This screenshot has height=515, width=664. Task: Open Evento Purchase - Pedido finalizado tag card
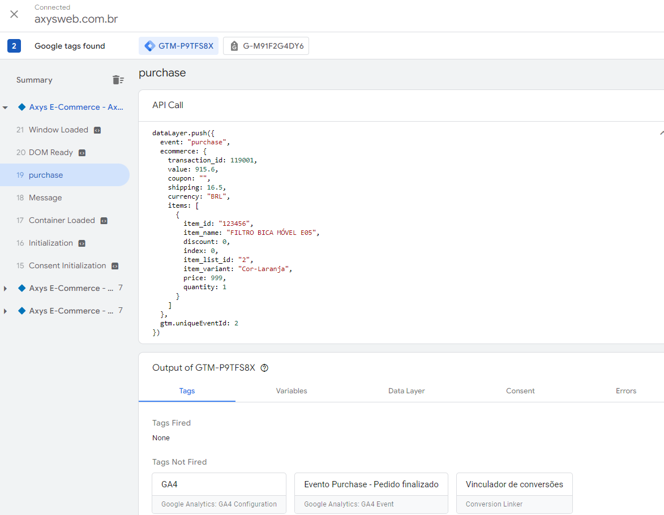[x=371, y=493]
